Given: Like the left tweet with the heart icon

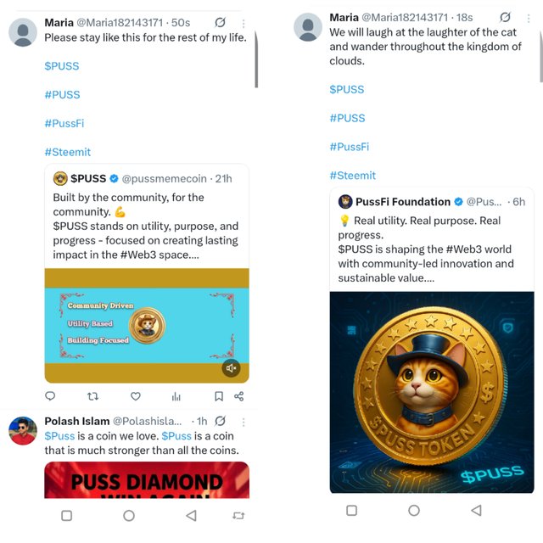Looking at the screenshot, I should point(136,396).
